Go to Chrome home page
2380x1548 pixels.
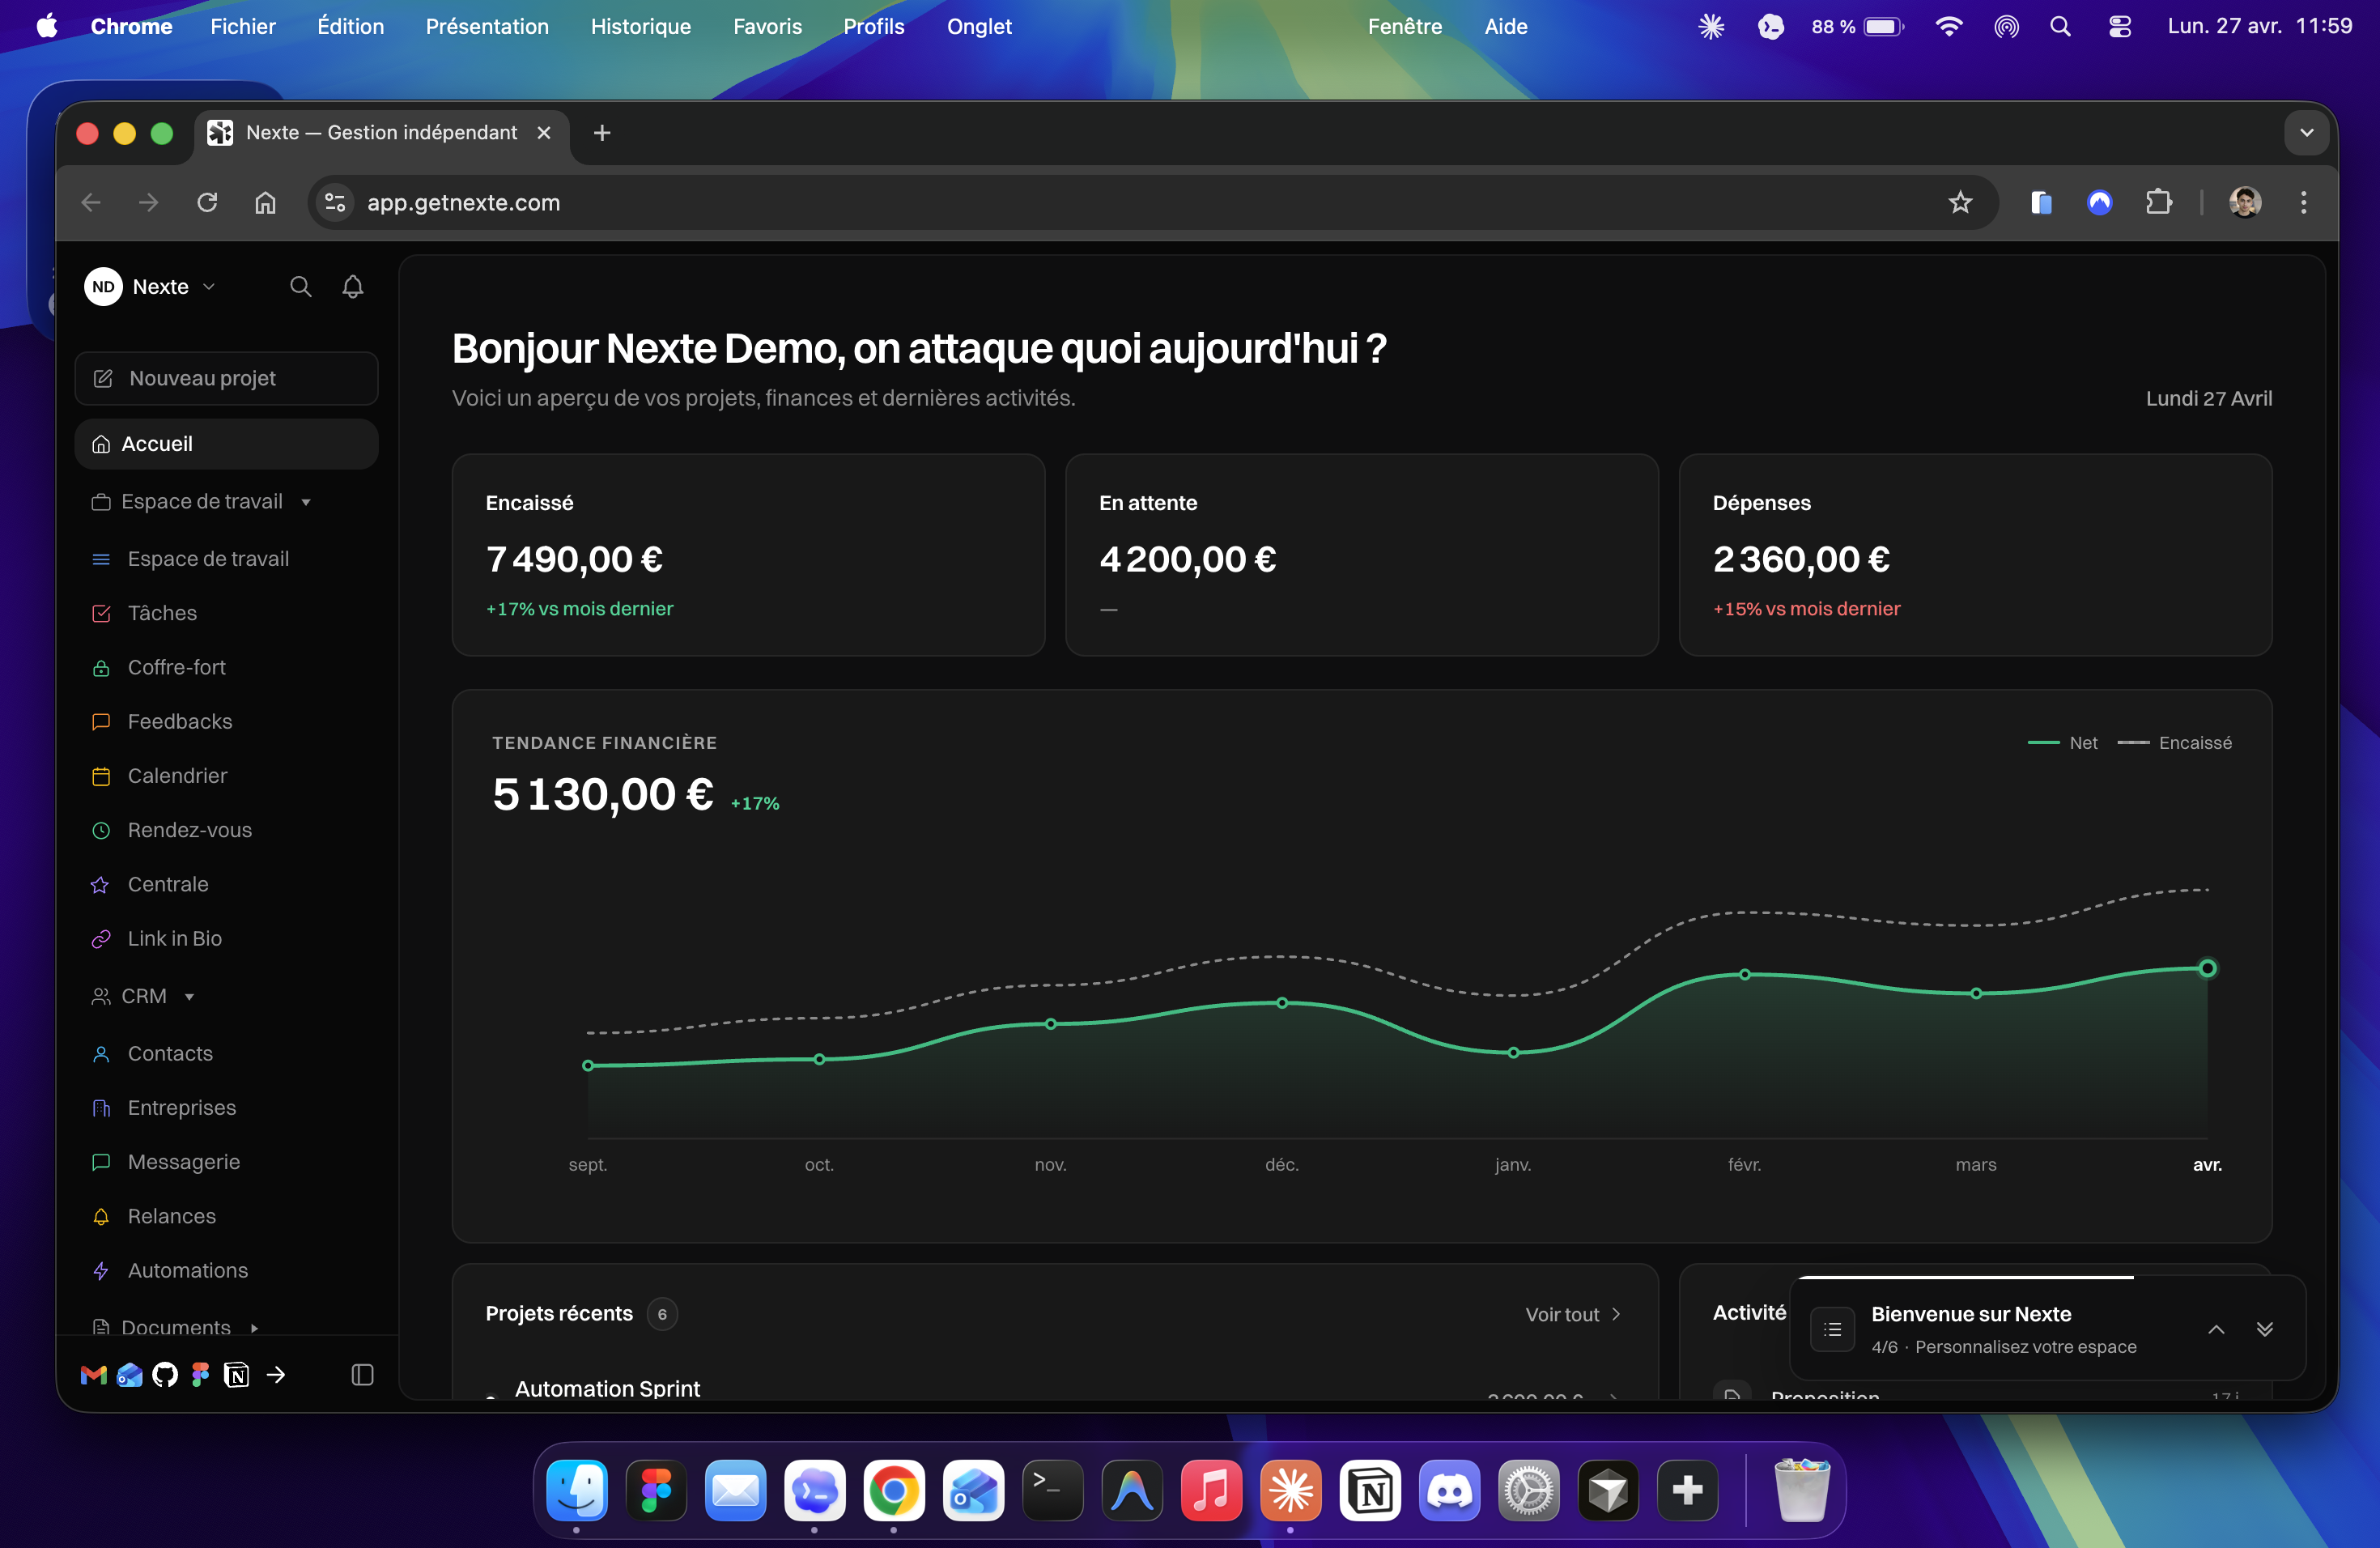point(265,203)
